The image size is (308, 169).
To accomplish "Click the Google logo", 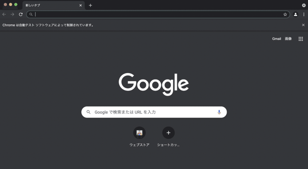I will point(154,84).
